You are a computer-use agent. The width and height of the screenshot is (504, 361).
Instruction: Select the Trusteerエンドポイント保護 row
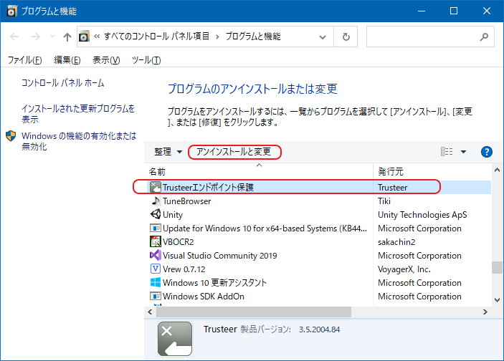point(319,187)
